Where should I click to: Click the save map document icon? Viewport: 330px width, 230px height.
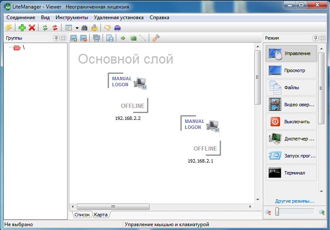pyautogui.click(x=110, y=38)
